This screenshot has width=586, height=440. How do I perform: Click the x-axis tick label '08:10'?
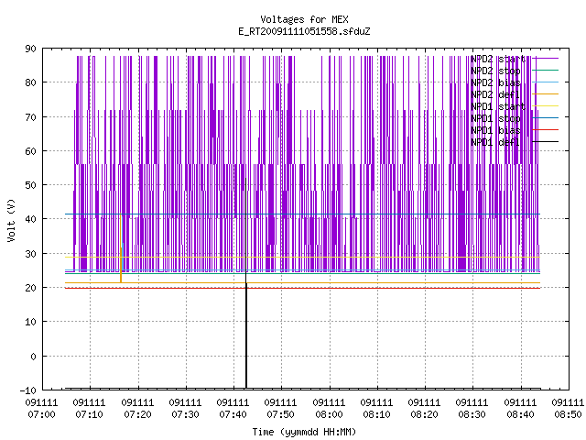pyautogui.click(x=376, y=414)
